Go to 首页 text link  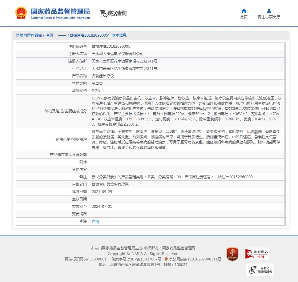[x=244, y=17]
